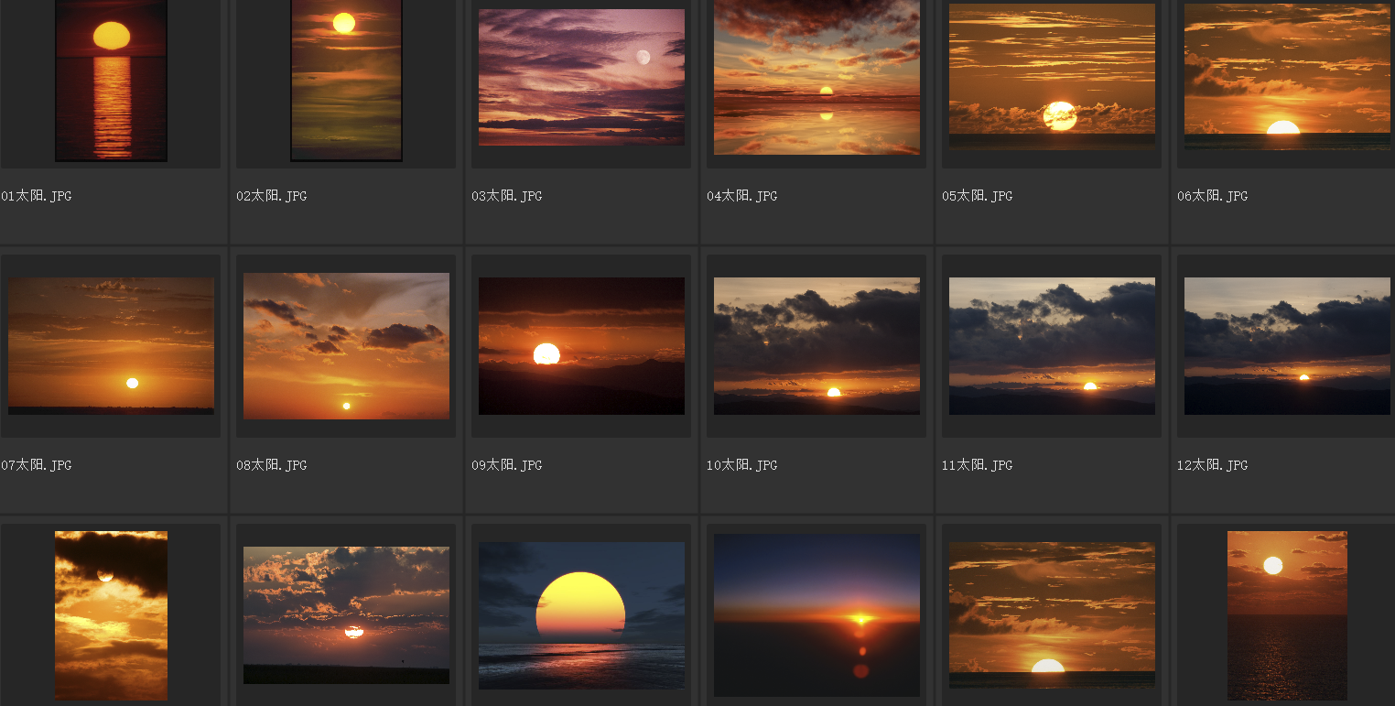
Task: Pick the 11太阳.JPG thumbnail image
Action: 1052,346
